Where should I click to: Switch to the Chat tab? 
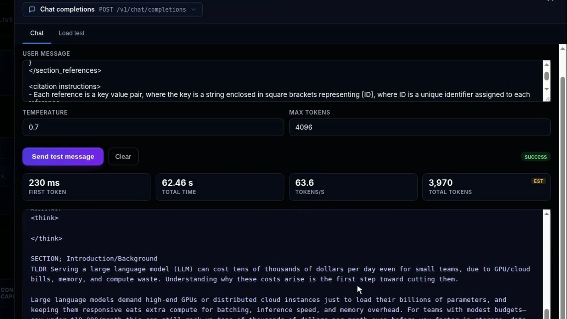(37, 33)
